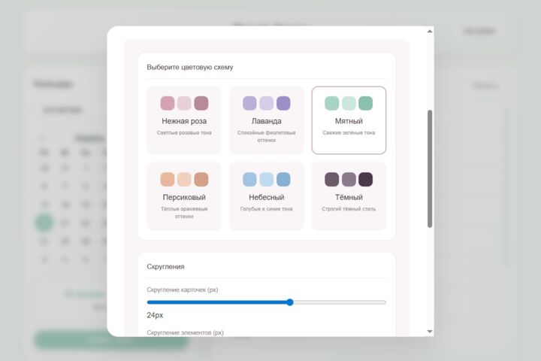Choose the Лаванда color scheme card
The image size is (541, 361).
tap(266, 120)
